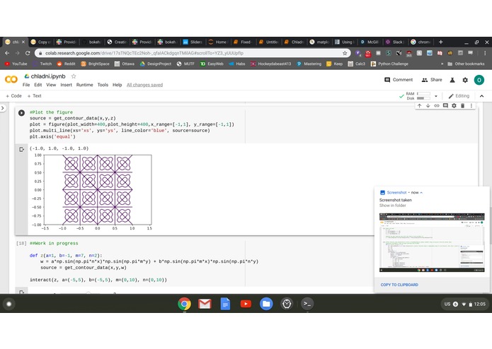This screenshot has height=349, width=492.
Task: Open more cell actions menu
Action: (x=471, y=106)
